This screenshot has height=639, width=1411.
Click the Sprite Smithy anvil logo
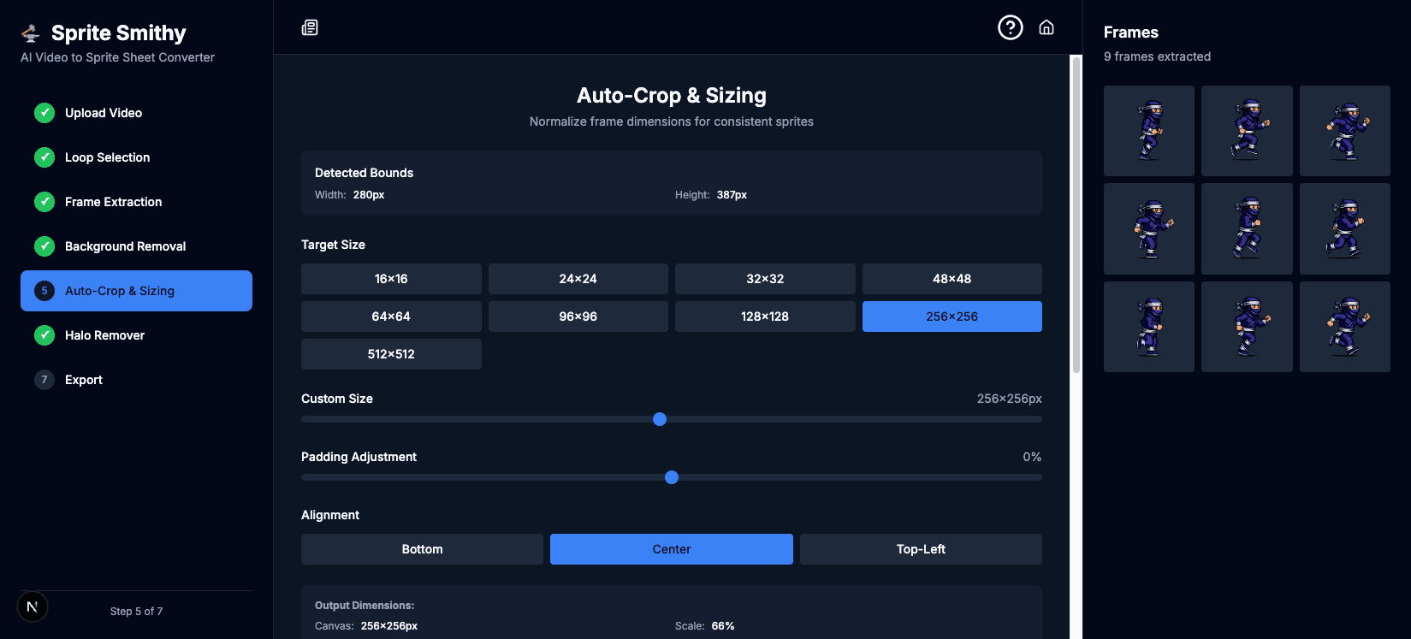(31, 33)
